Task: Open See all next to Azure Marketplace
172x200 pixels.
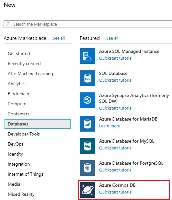Action: (59, 38)
